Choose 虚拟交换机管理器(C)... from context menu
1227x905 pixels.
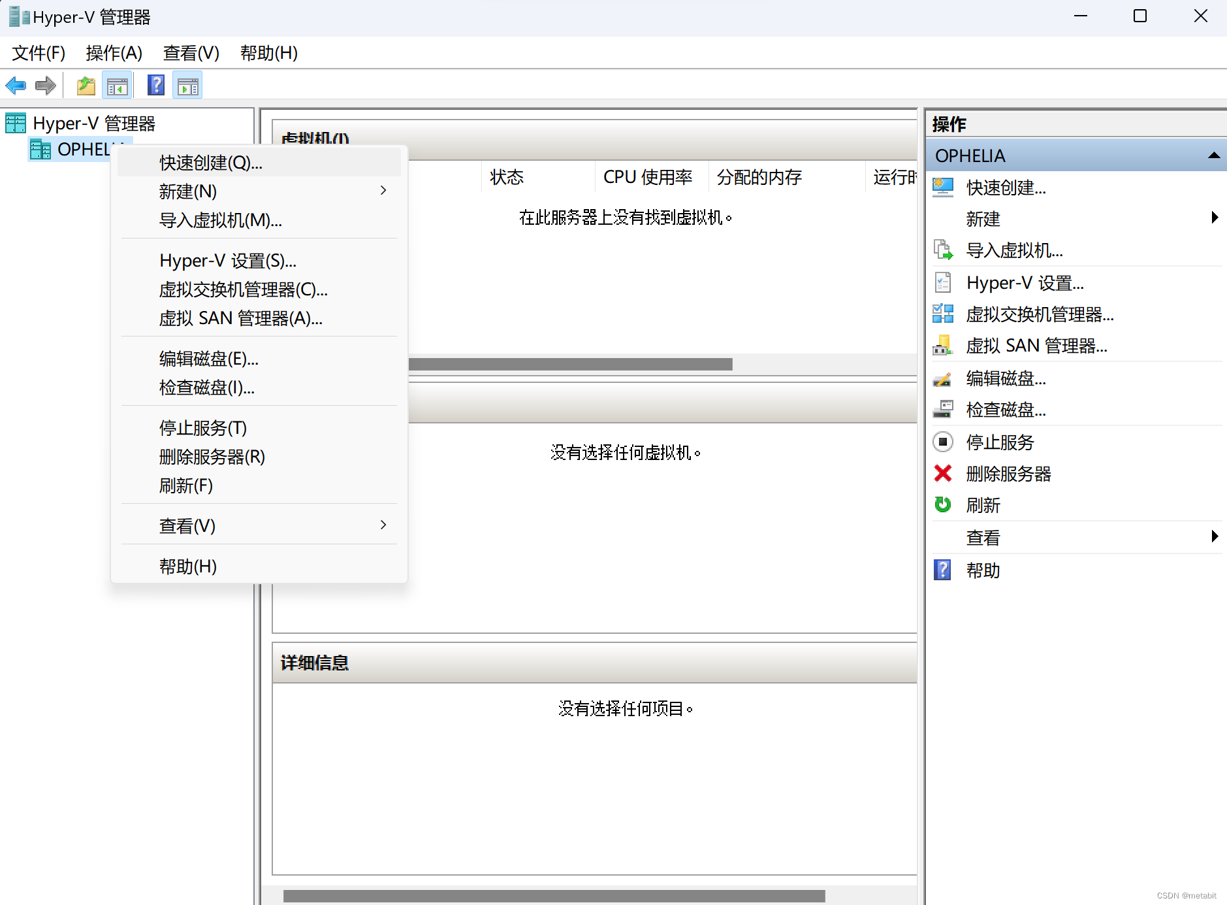[x=259, y=289]
